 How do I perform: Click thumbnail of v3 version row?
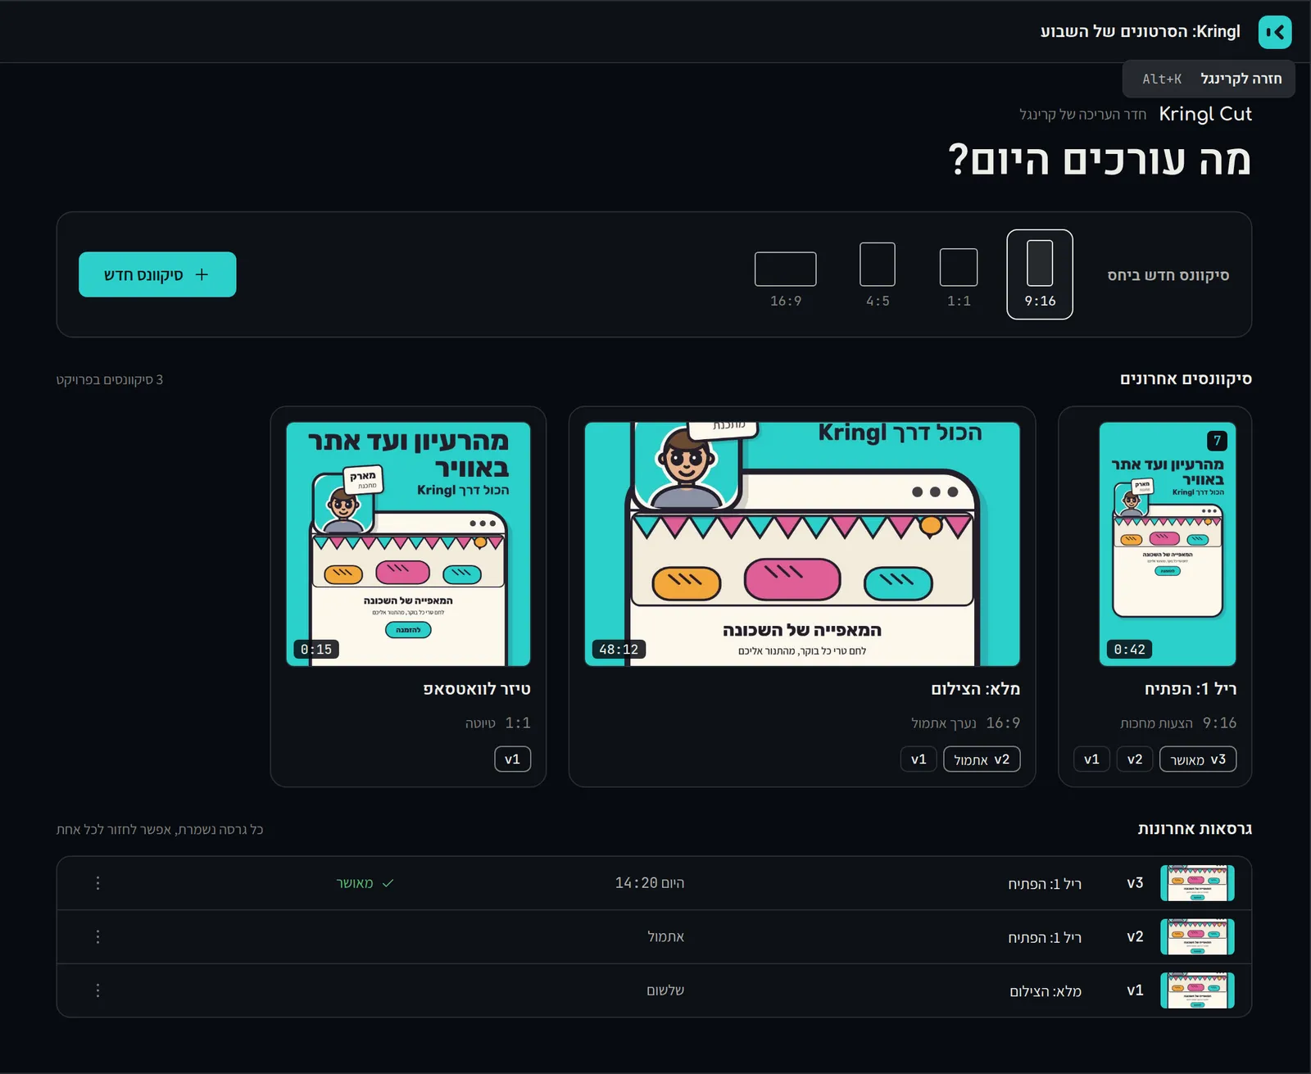1197,883
